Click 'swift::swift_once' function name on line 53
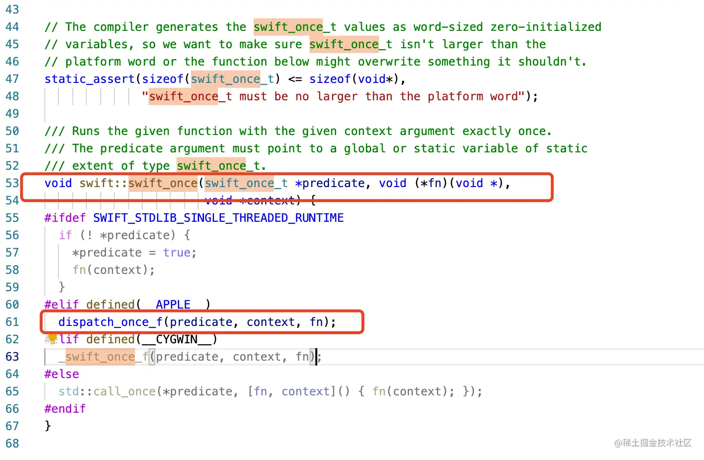 click(x=138, y=183)
